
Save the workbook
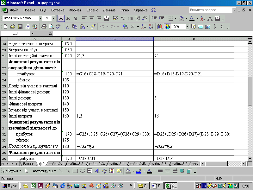point(20,27)
